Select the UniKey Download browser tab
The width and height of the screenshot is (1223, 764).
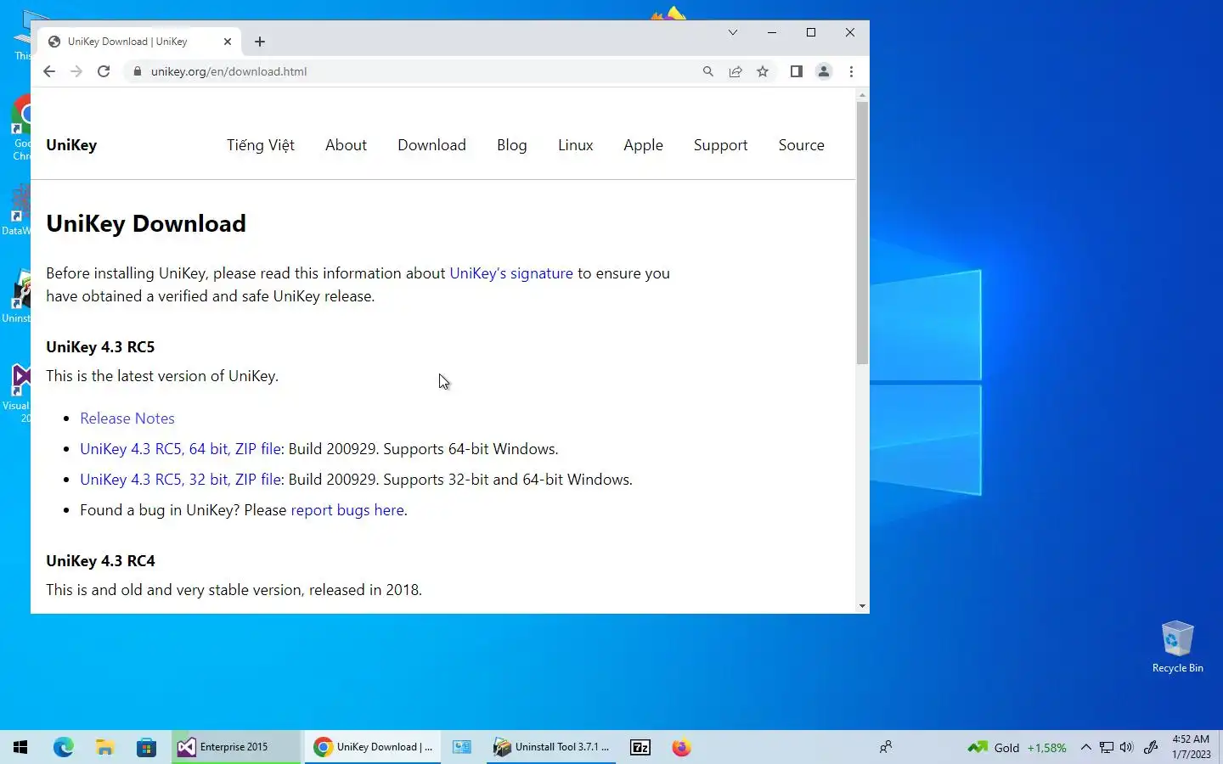(140, 42)
